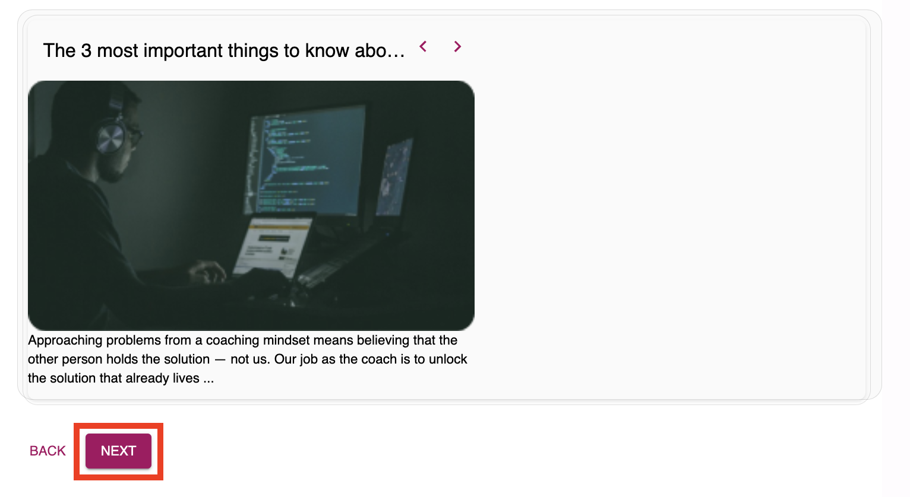Viewport: 910px width, 497px height.
Task: Click the empty card area right of image
Action: click(665, 208)
